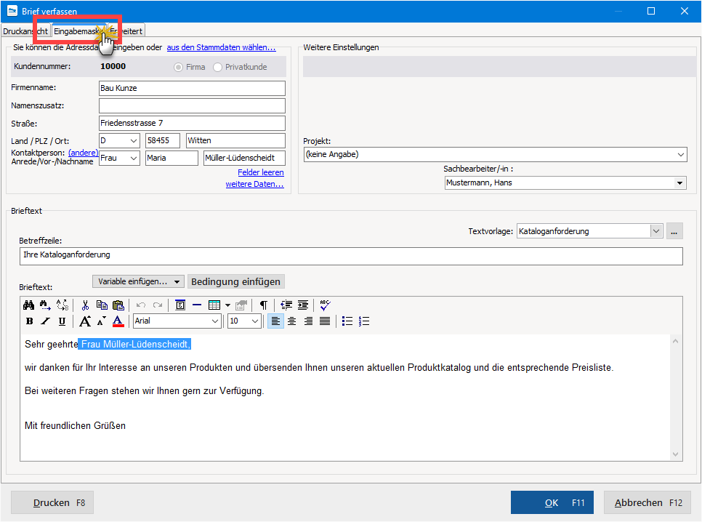Click the PLZ field 58455
This screenshot has height=522, width=702.
[163, 141]
